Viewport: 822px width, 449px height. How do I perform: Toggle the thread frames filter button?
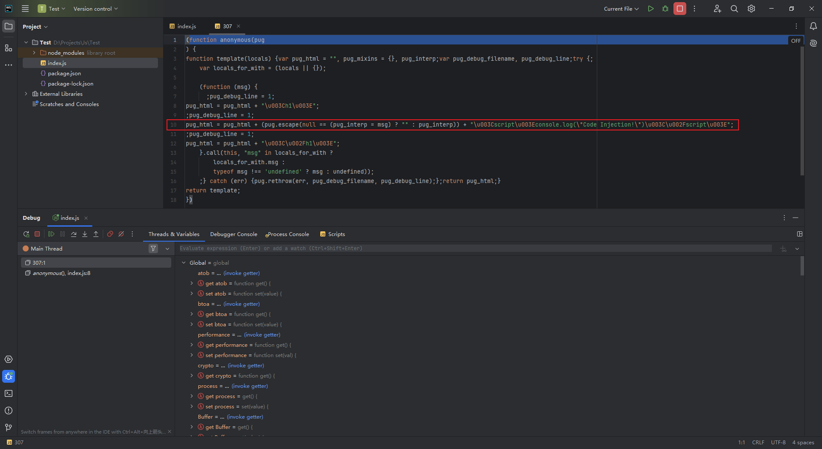(x=153, y=248)
